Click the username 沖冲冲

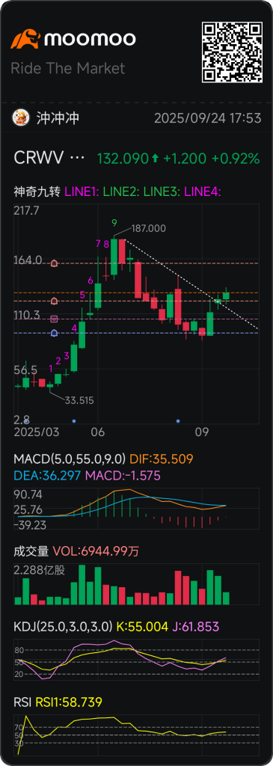tap(58, 118)
